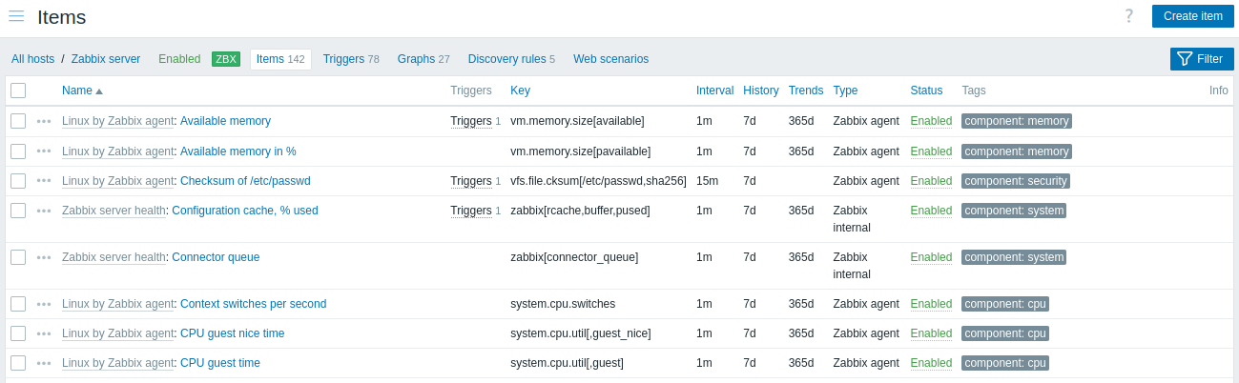The height and width of the screenshot is (383, 1239).
Task: Open the Context switches per second item
Action: [253, 304]
